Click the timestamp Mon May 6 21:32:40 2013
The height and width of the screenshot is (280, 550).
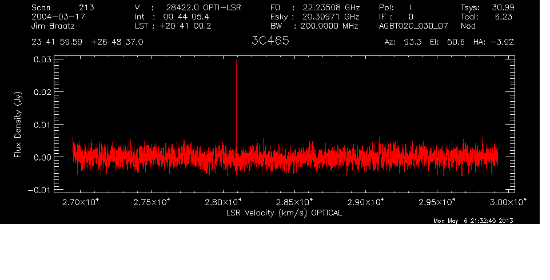click(x=472, y=221)
